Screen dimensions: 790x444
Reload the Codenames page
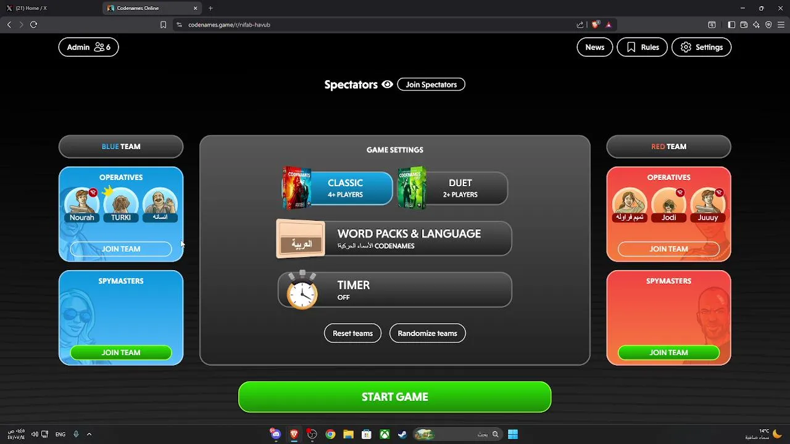pos(34,25)
